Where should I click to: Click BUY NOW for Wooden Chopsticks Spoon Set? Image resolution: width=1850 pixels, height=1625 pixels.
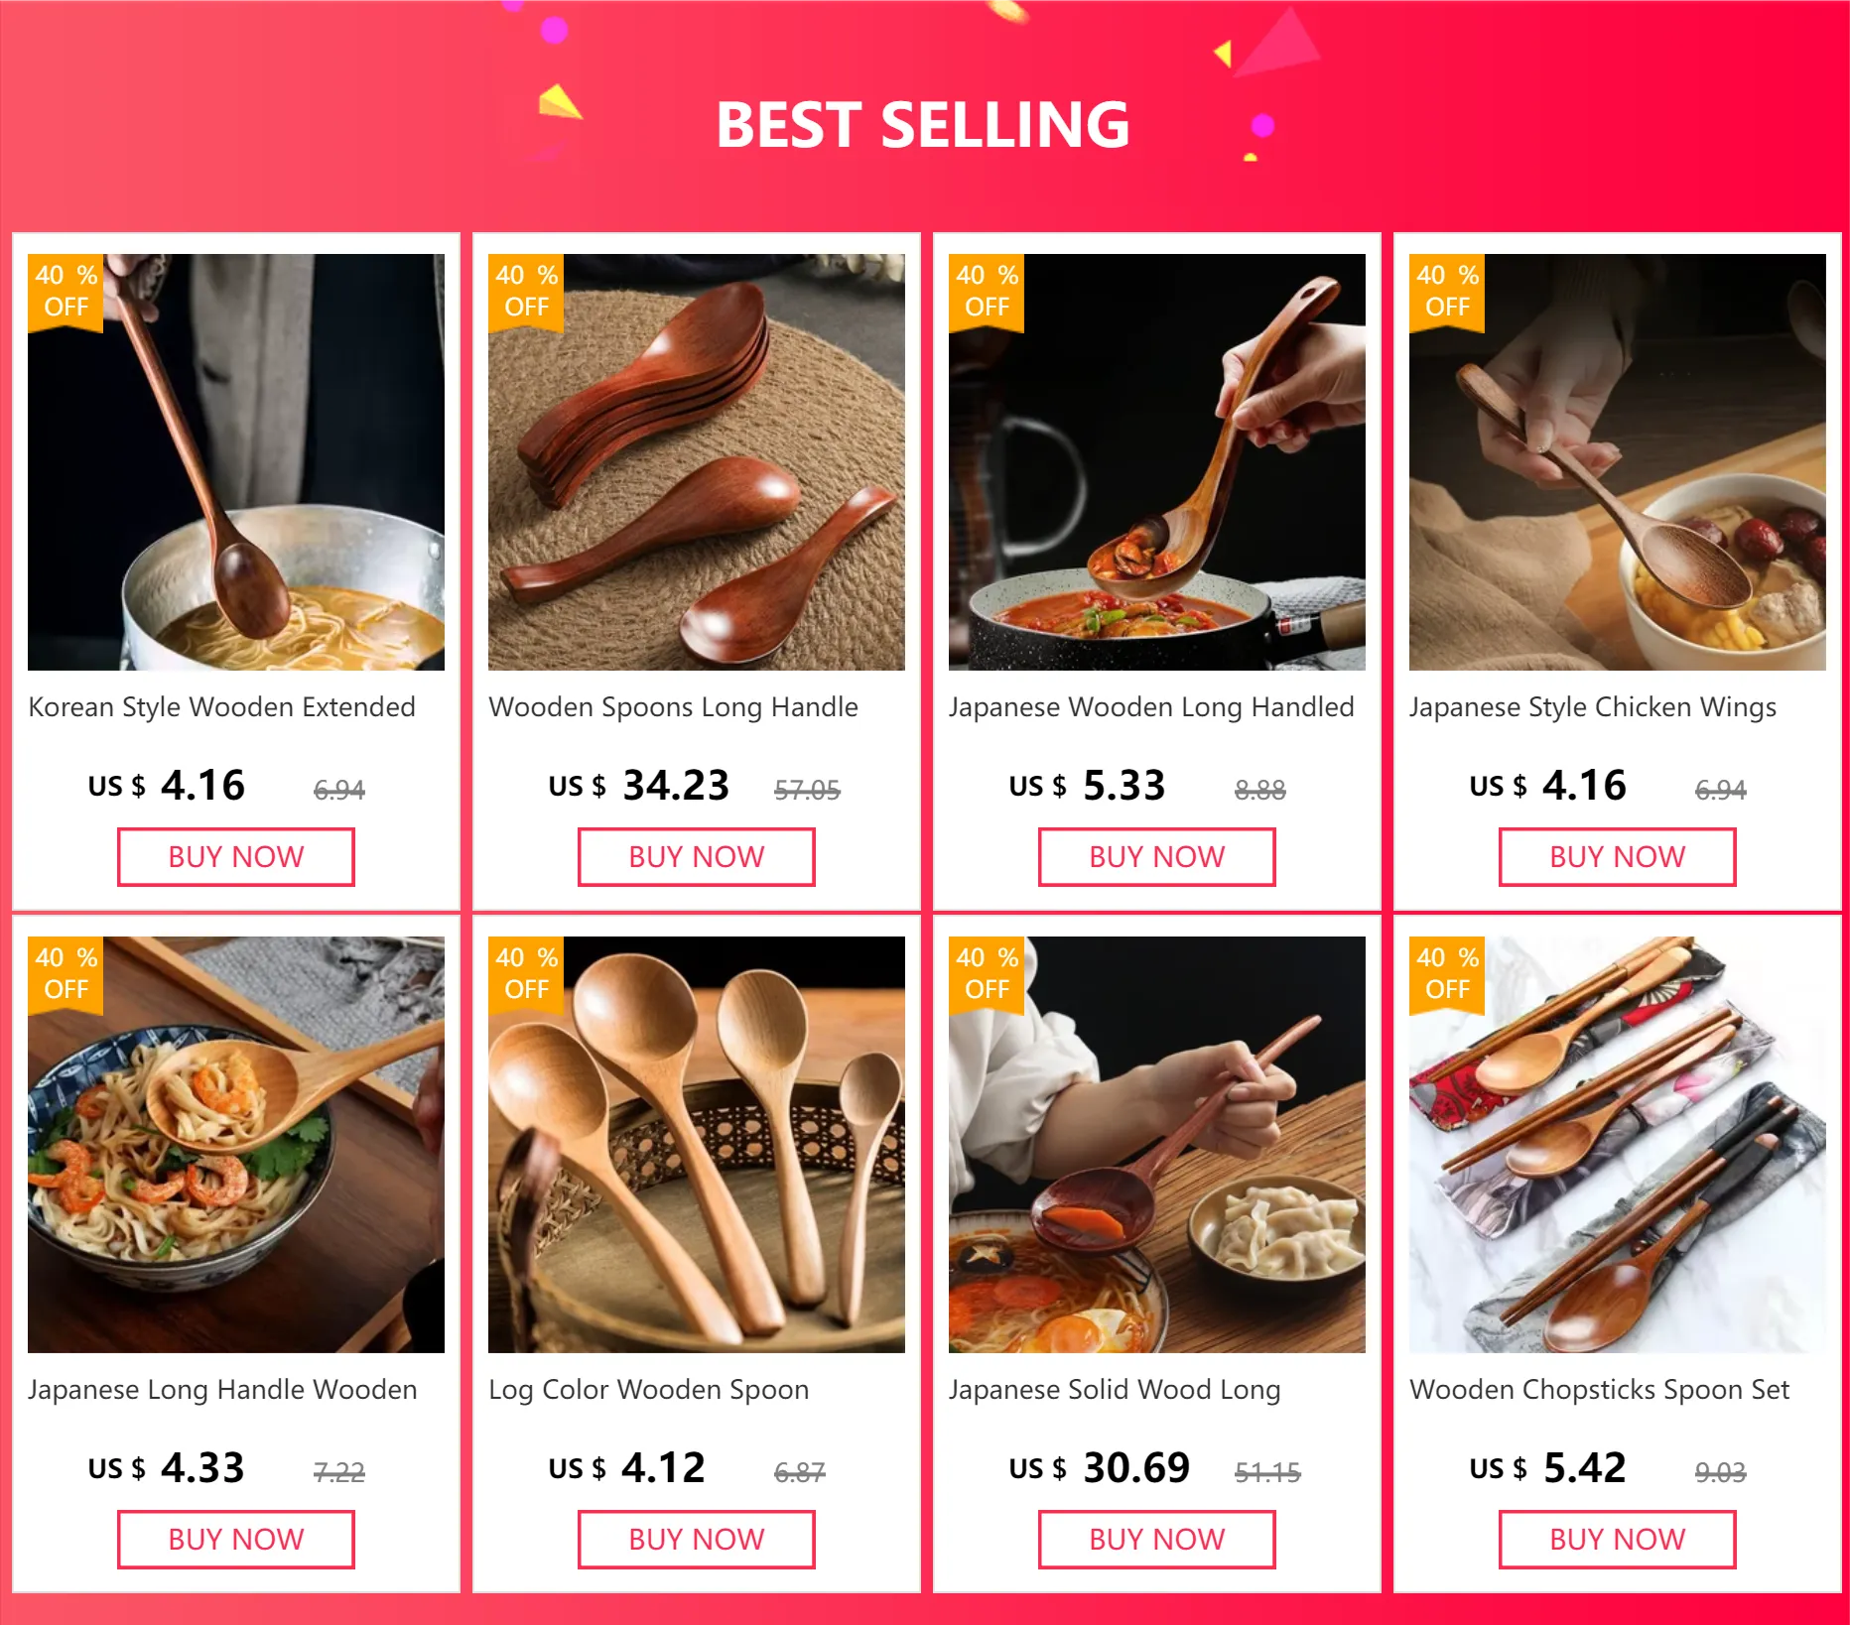[1618, 1540]
